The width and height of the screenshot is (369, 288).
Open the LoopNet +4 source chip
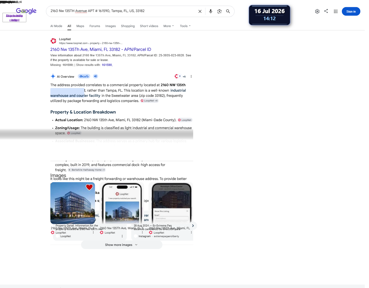click(149, 101)
